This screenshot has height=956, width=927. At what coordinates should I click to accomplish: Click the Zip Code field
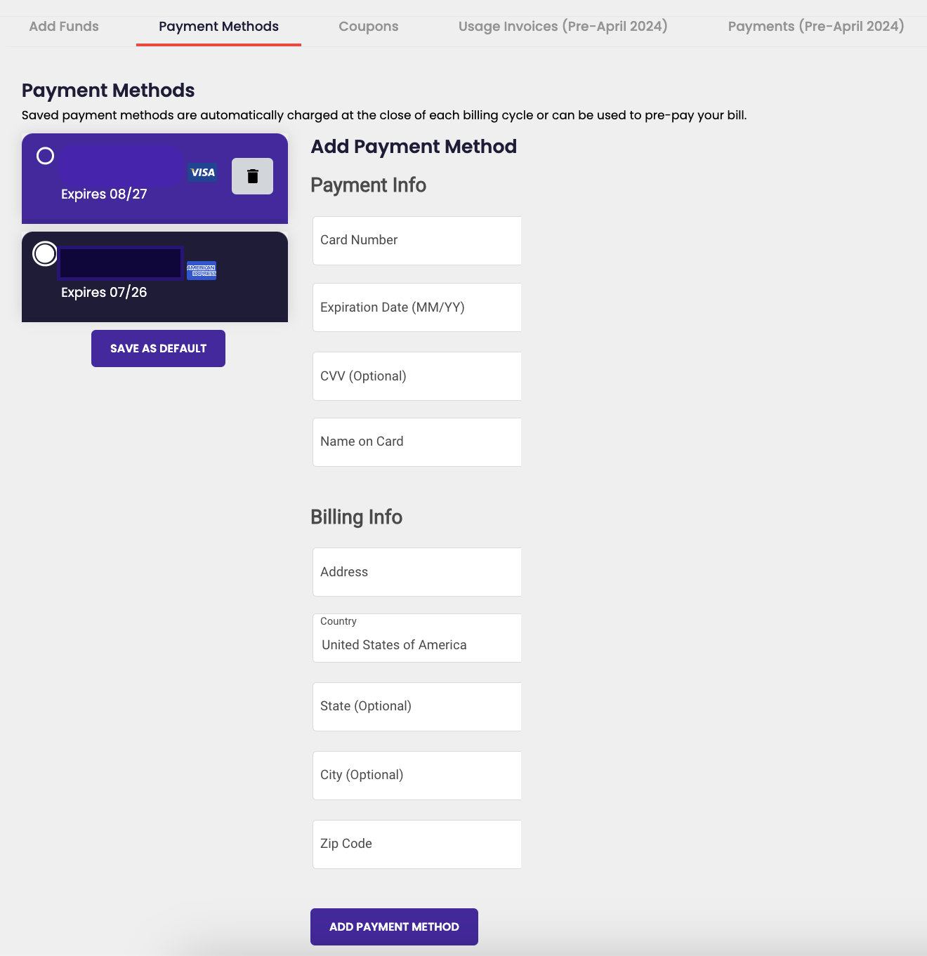tap(417, 844)
